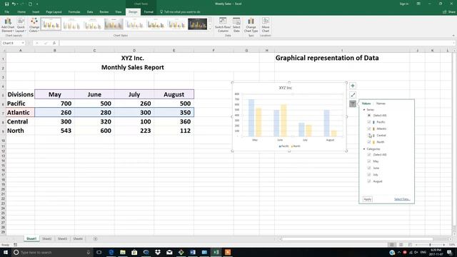Collapse the Series section triangle
Image resolution: width=457 pixels, height=257 pixels.
[x=364, y=109]
